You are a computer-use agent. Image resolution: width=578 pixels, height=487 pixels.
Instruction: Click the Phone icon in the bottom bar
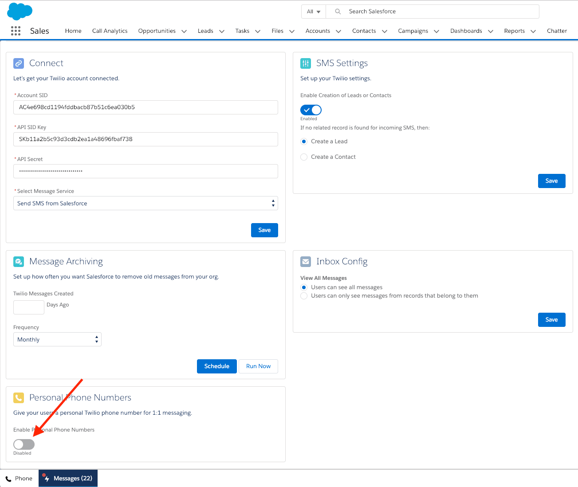tap(8, 478)
